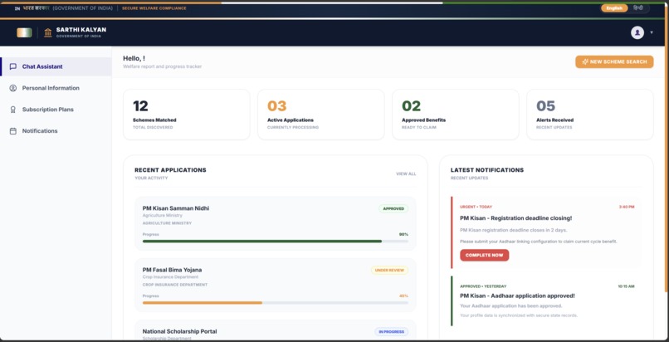Open the Active Applications 03 card

coord(321,115)
